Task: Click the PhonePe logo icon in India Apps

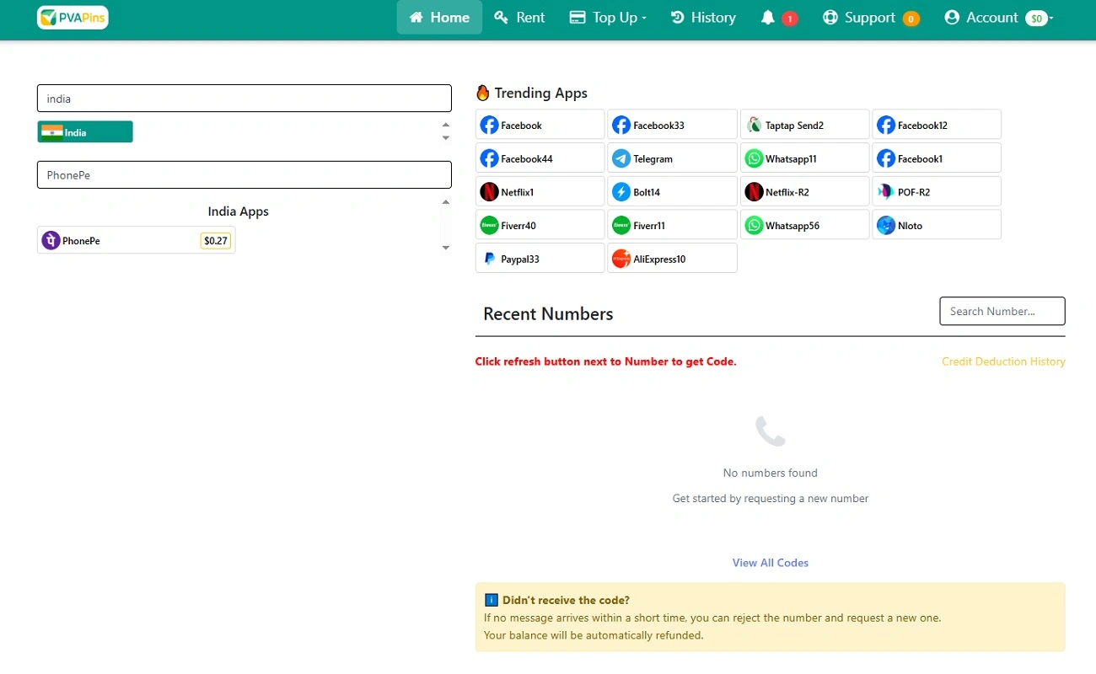Action: coord(51,241)
